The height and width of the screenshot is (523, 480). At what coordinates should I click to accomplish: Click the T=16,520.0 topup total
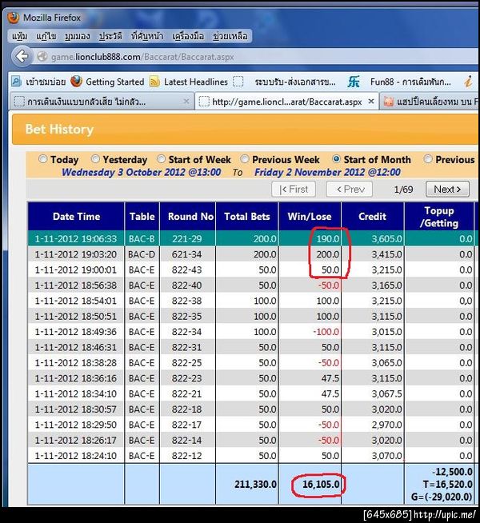(x=447, y=485)
